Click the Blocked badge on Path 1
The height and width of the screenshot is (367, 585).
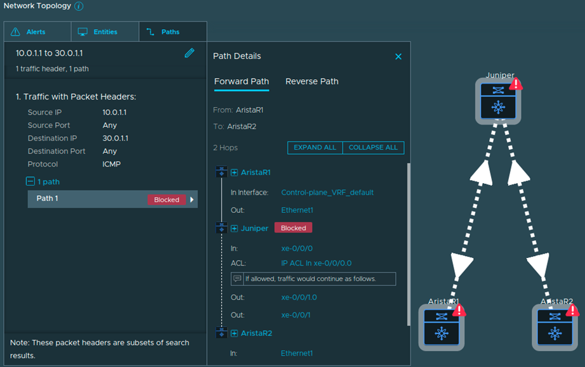(x=166, y=200)
